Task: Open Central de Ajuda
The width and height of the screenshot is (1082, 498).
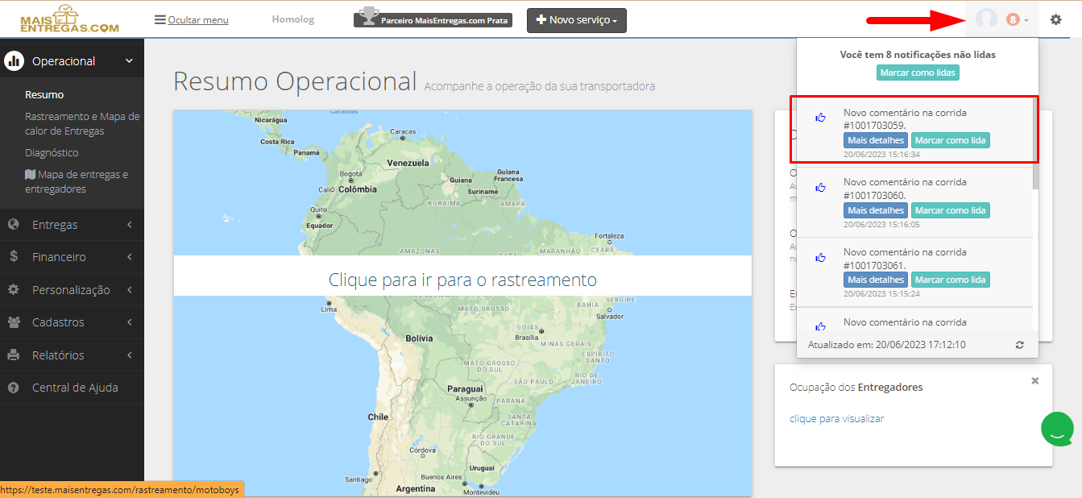Action: click(x=72, y=388)
